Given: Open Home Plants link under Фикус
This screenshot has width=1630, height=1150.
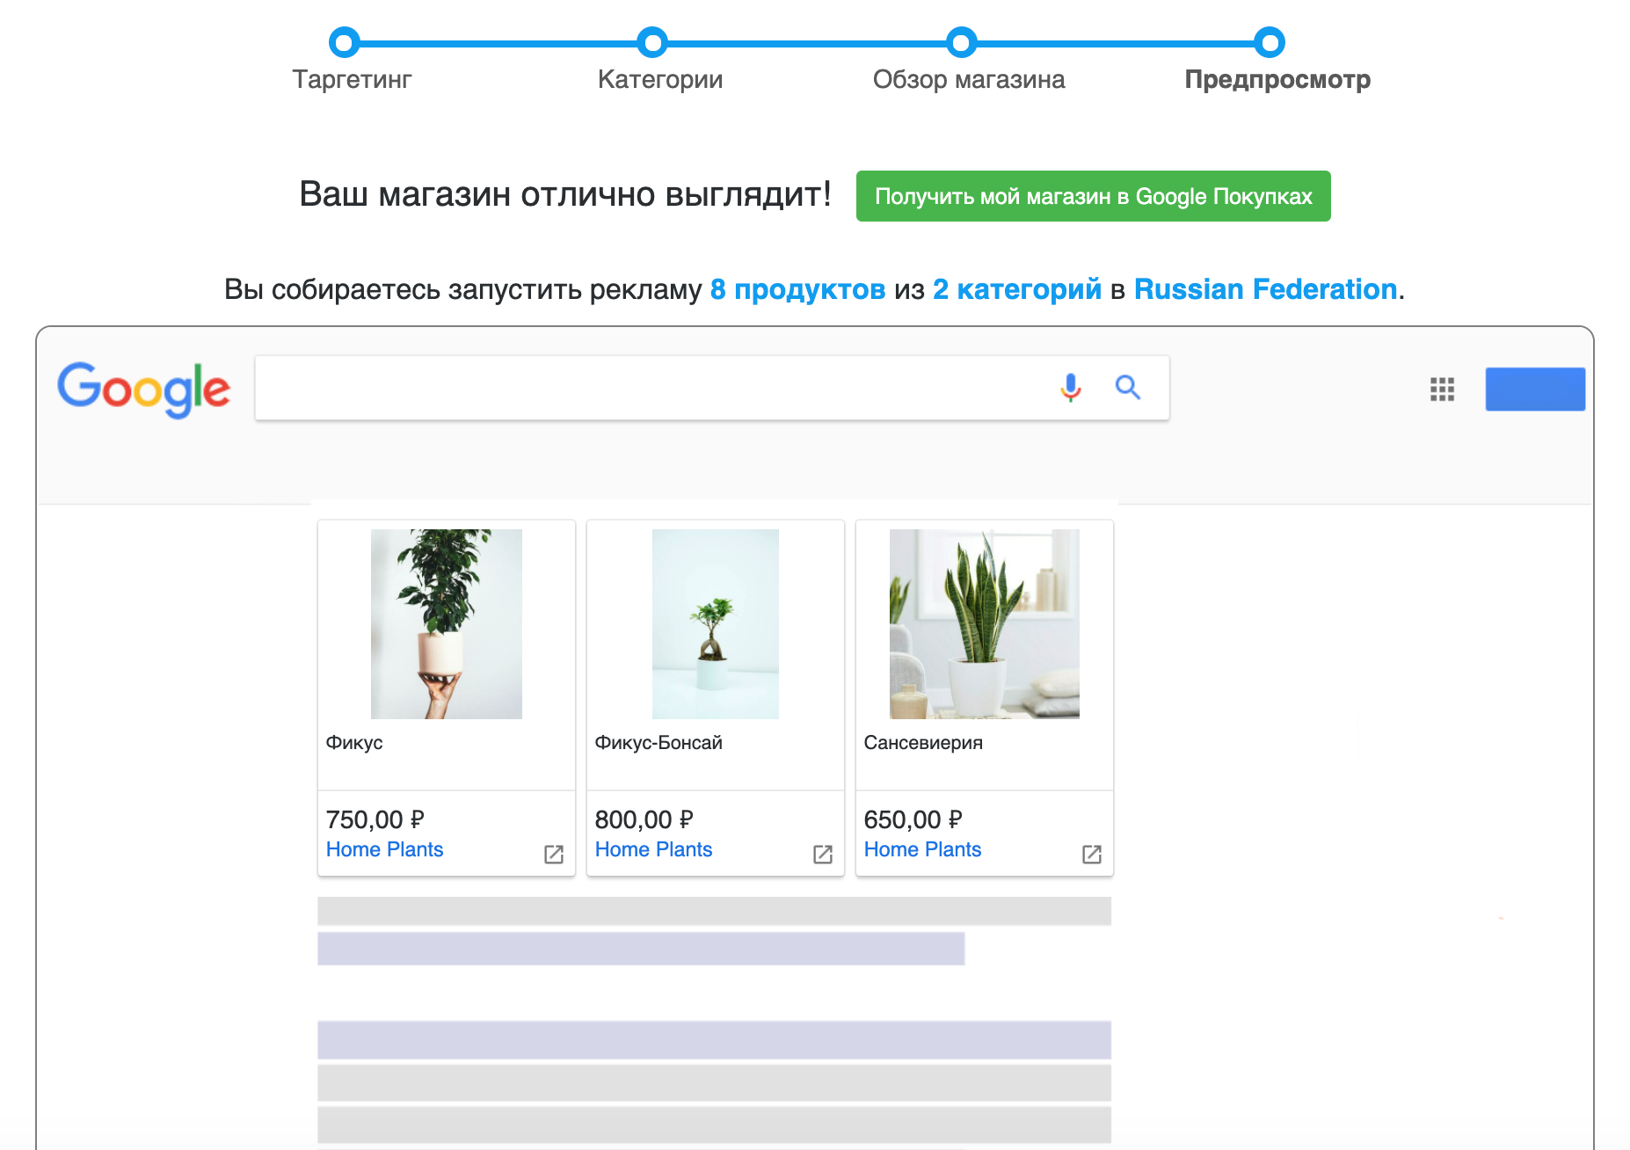Looking at the screenshot, I should point(384,849).
